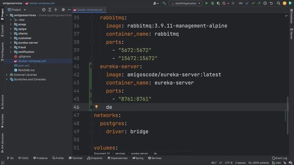Click No JSON schema in status bar

[x=258, y=163]
